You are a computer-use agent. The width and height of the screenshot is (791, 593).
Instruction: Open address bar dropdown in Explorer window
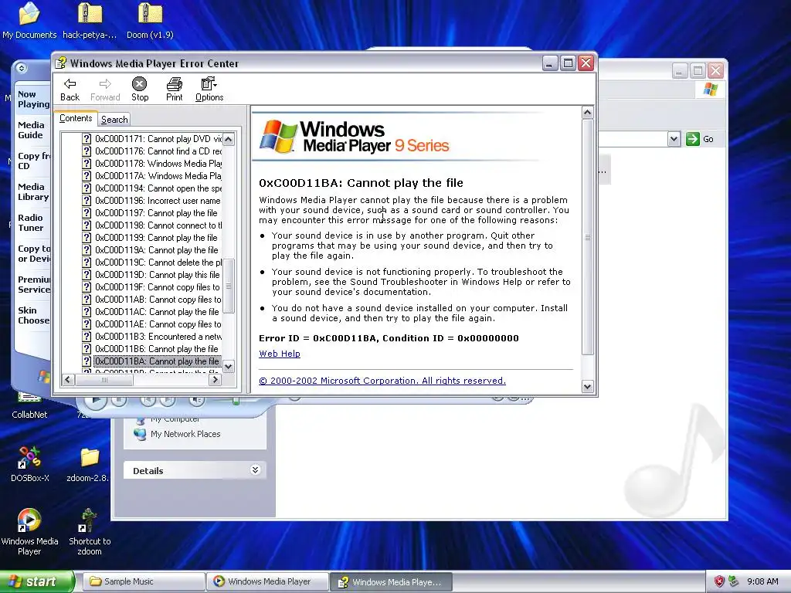point(674,139)
